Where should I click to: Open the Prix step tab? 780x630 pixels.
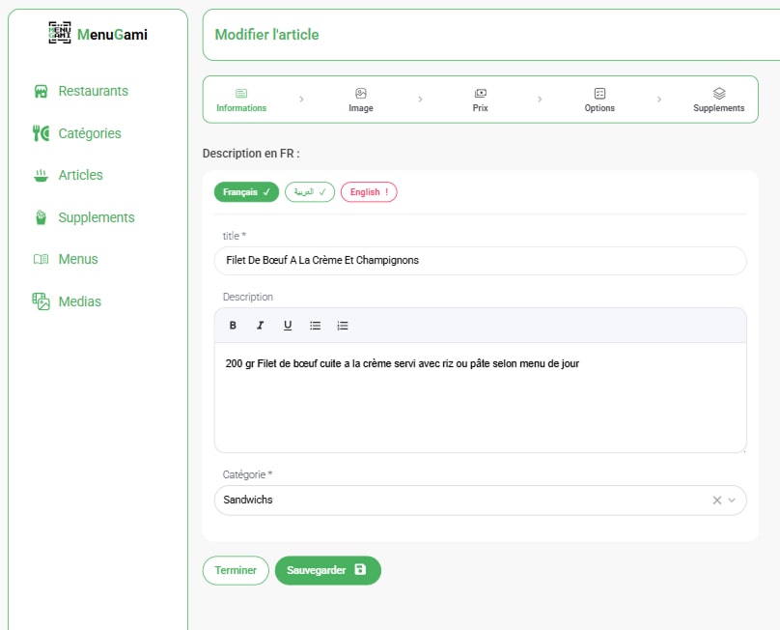coord(481,100)
